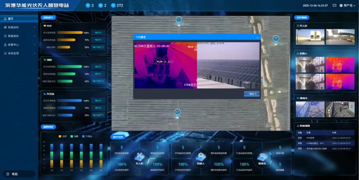359x180 pixels.
Task: Click the 42#箱变超温 alert row
Action: [325, 143]
